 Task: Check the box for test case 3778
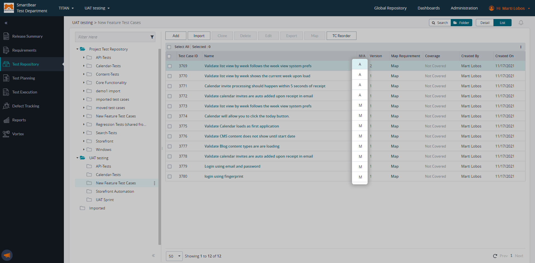pyautogui.click(x=170, y=156)
